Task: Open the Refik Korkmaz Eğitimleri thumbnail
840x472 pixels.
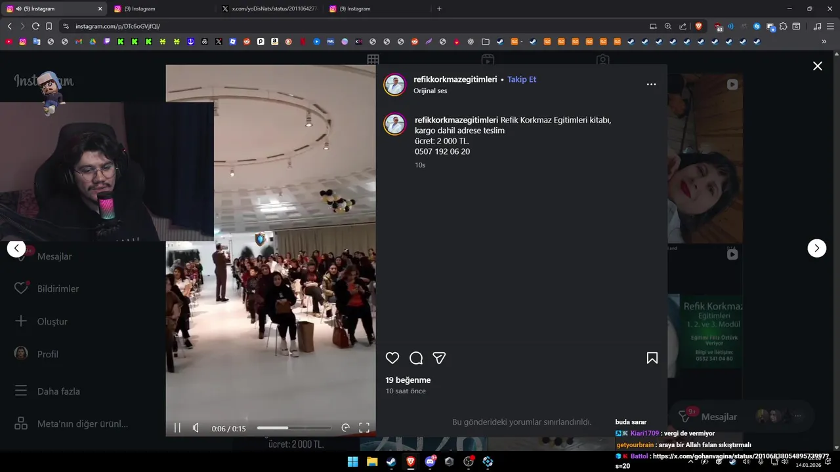Action: [x=705, y=336]
